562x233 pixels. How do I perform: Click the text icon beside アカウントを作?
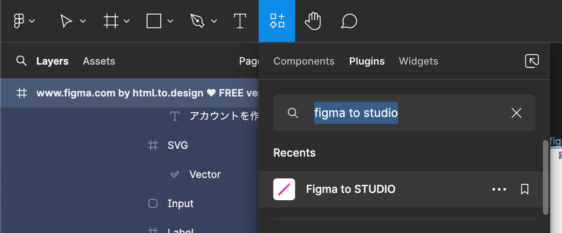coord(175,116)
